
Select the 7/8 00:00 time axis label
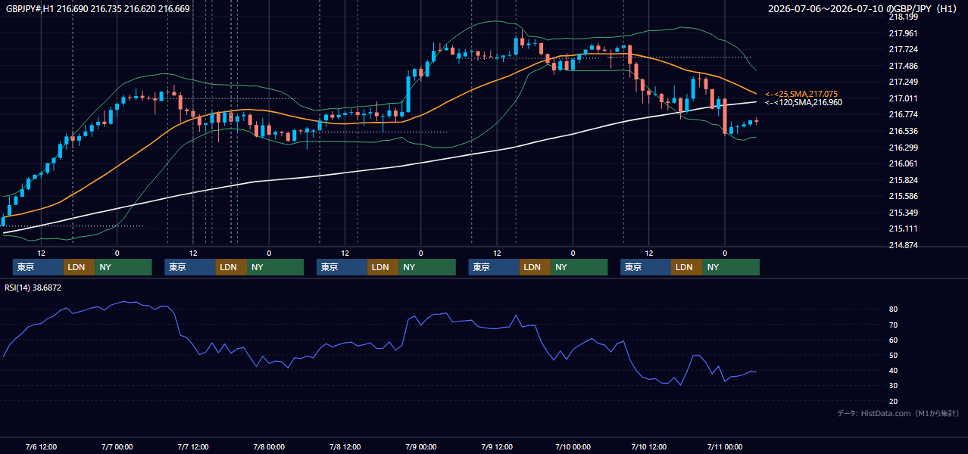[268, 446]
